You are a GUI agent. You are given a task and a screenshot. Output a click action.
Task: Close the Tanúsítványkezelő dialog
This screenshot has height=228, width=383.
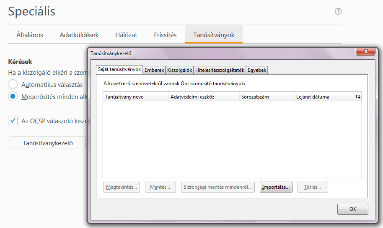click(x=365, y=51)
